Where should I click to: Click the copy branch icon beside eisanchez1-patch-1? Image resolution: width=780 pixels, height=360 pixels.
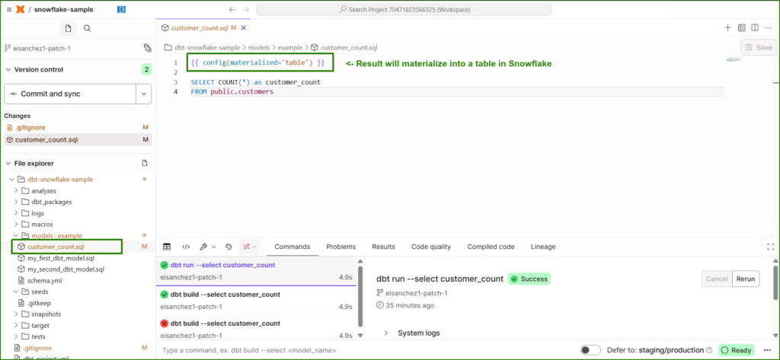point(147,48)
